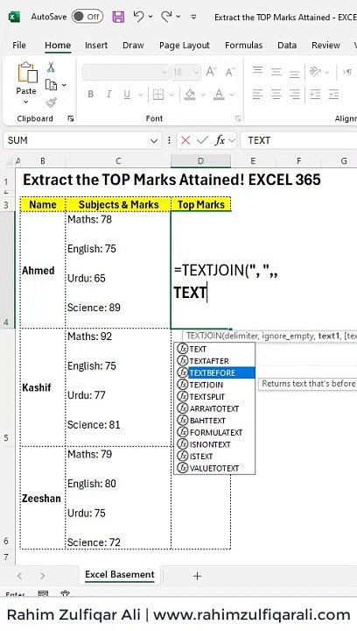Toggle Bold formatting
The width and height of the screenshot is (357, 631).
(x=91, y=94)
